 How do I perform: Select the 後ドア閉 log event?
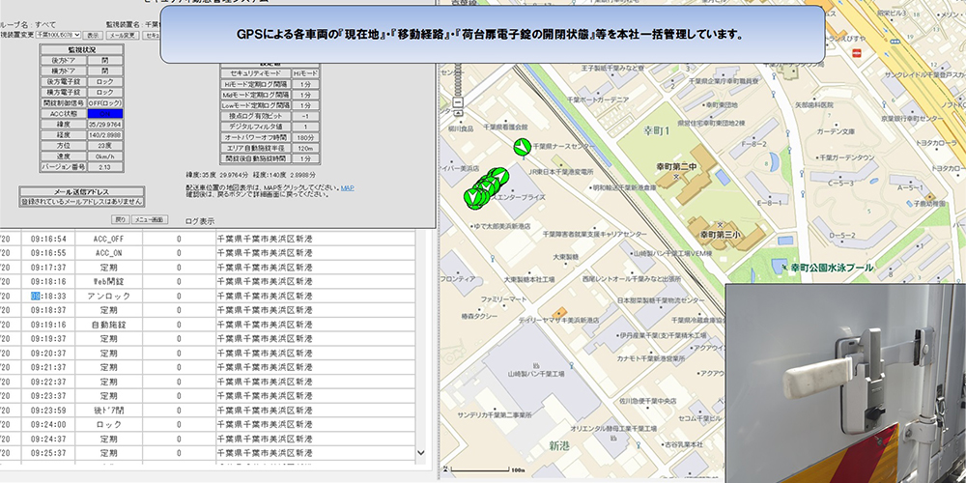[x=108, y=410]
